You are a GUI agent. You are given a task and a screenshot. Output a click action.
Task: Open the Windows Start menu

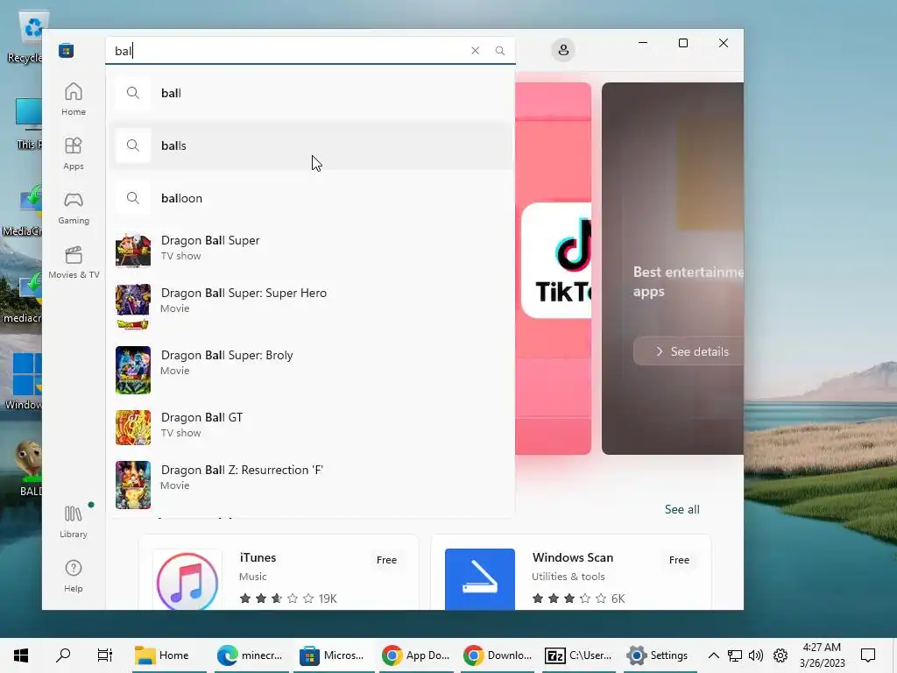click(21, 655)
